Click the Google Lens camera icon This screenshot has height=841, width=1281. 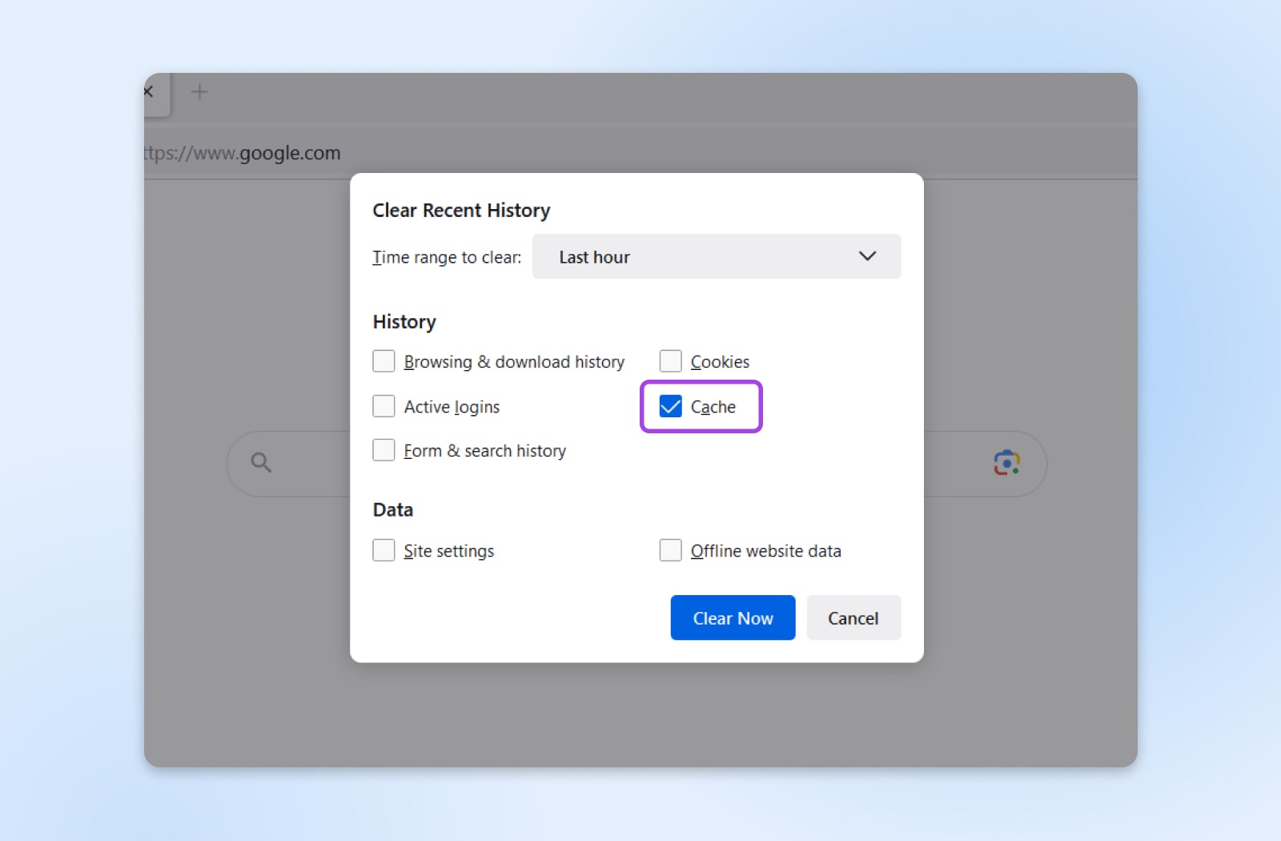1006,463
